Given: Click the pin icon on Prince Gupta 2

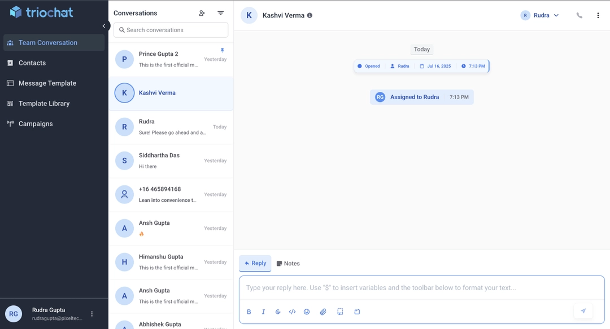Looking at the screenshot, I should click(222, 50).
